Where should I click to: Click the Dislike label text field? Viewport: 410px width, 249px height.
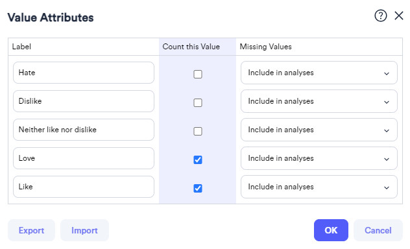tap(84, 101)
